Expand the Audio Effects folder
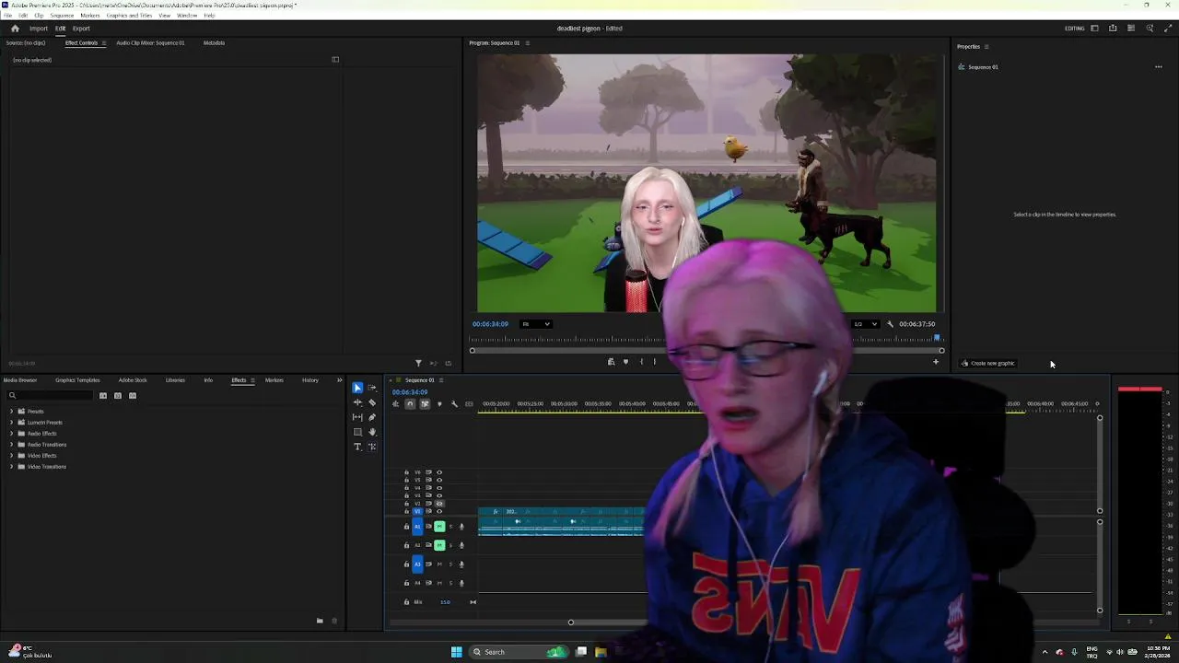 (x=11, y=434)
